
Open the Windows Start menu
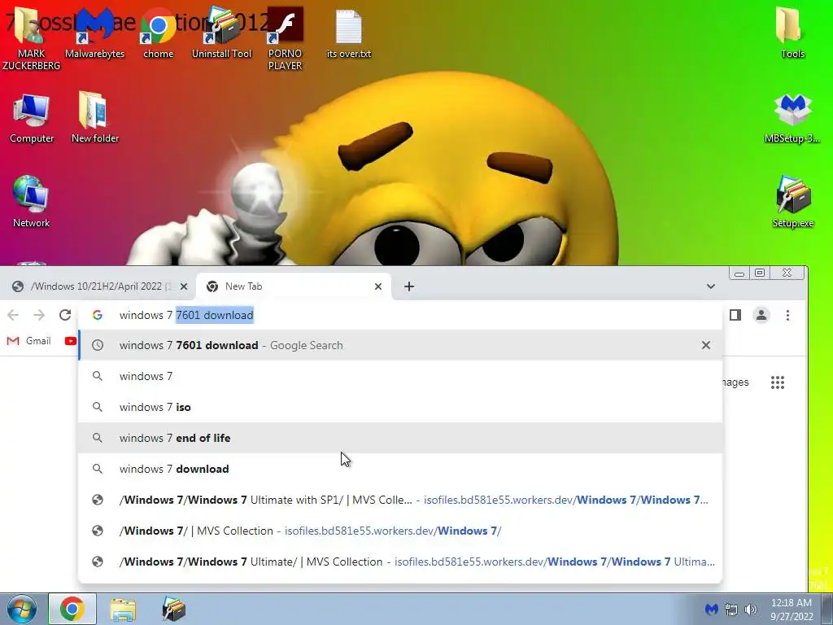click(22, 609)
